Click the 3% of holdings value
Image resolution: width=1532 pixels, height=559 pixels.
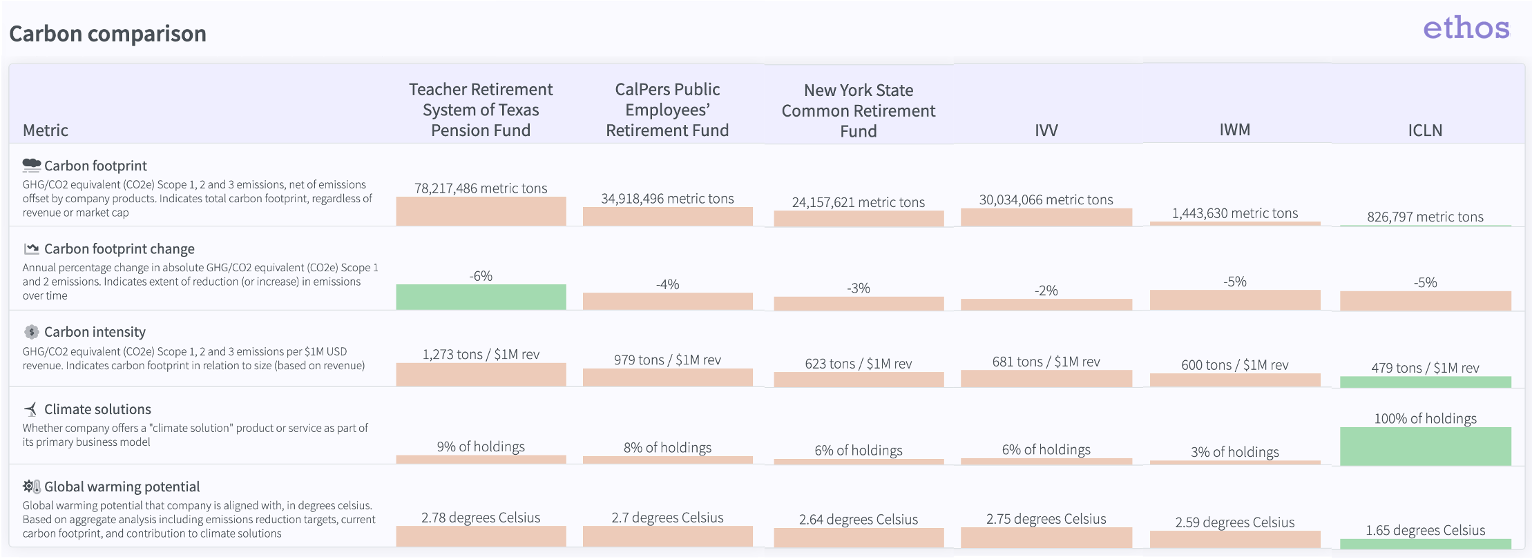tap(1235, 452)
